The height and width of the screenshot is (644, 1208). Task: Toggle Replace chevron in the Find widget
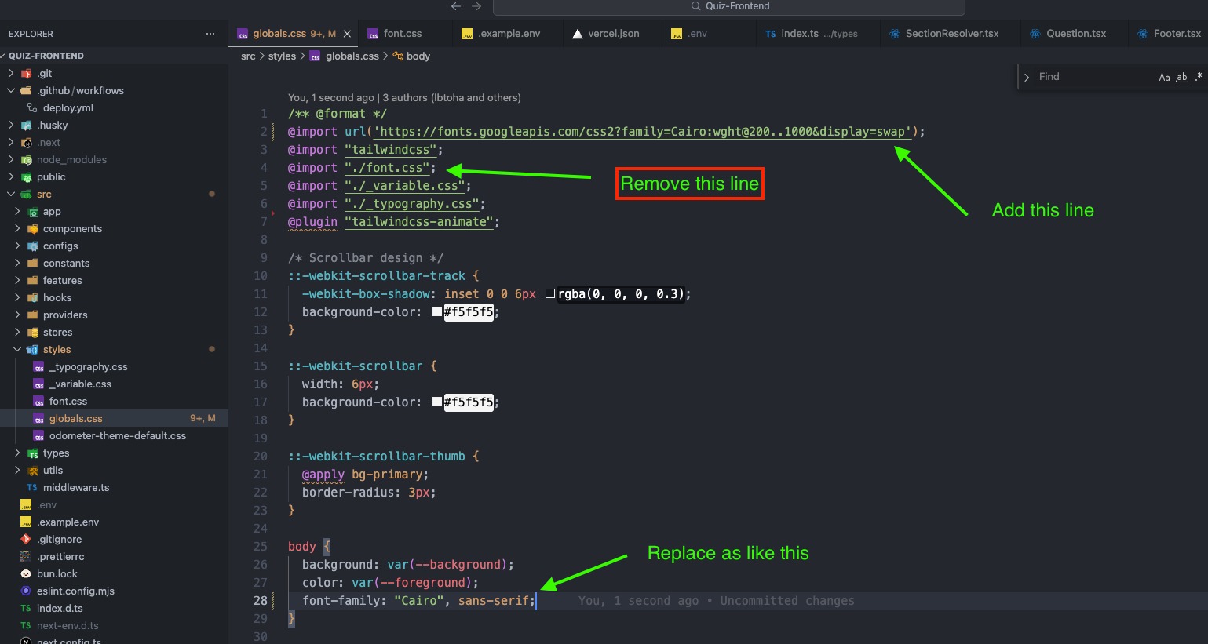(1027, 77)
